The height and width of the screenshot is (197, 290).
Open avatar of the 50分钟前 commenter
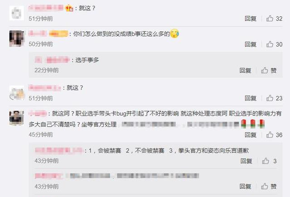(x=17, y=38)
